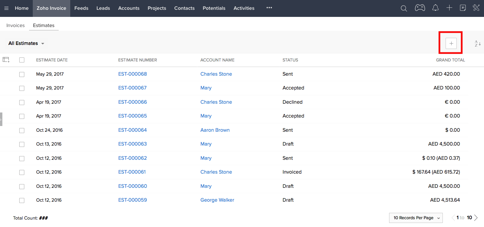Toggle the select-all checkbox in header

(x=22, y=60)
